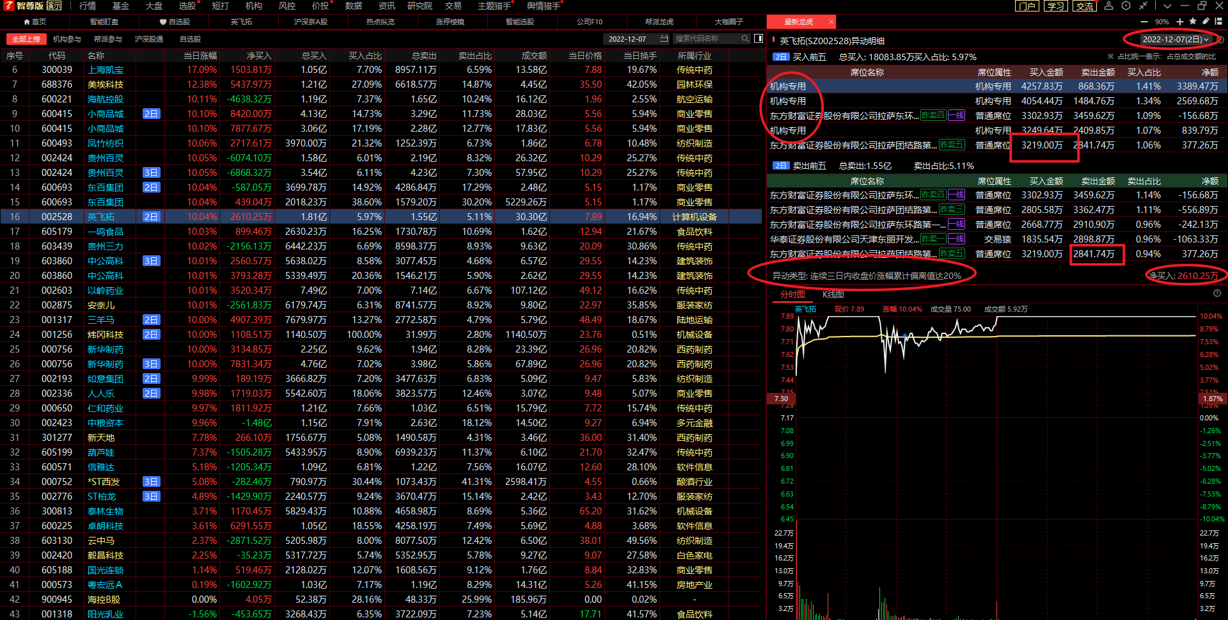The image size is (1228, 620).
Task: Open the 2022-12-07(2日) date dropdown
Action: tap(1176, 40)
